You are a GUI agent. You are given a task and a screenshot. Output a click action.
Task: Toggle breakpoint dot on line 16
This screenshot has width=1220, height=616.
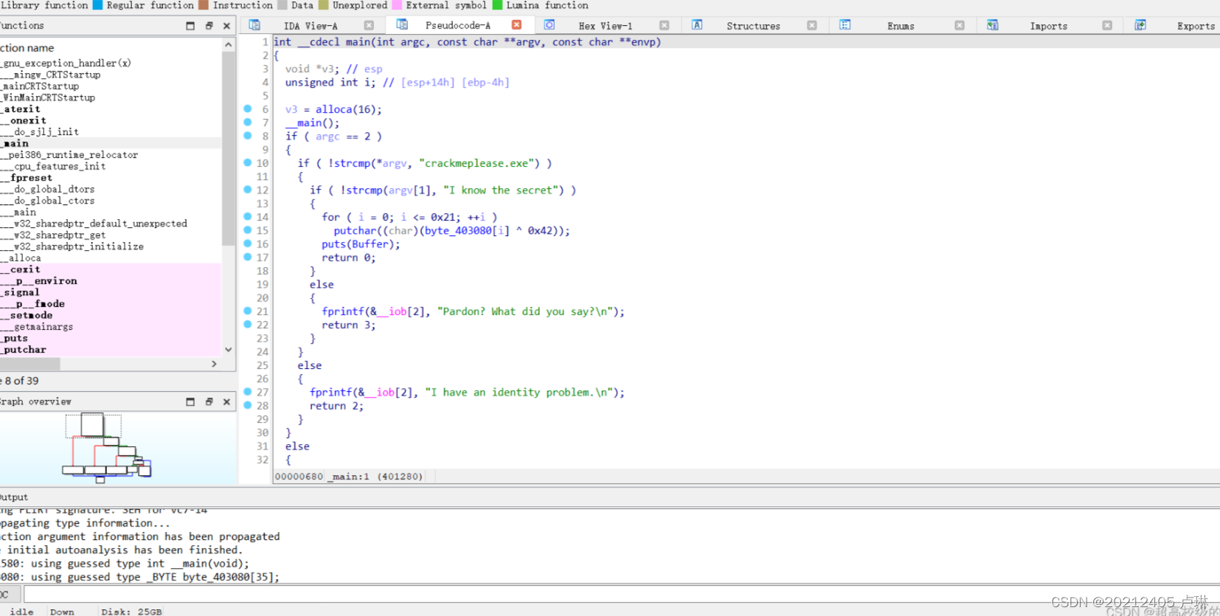point(248,243)
